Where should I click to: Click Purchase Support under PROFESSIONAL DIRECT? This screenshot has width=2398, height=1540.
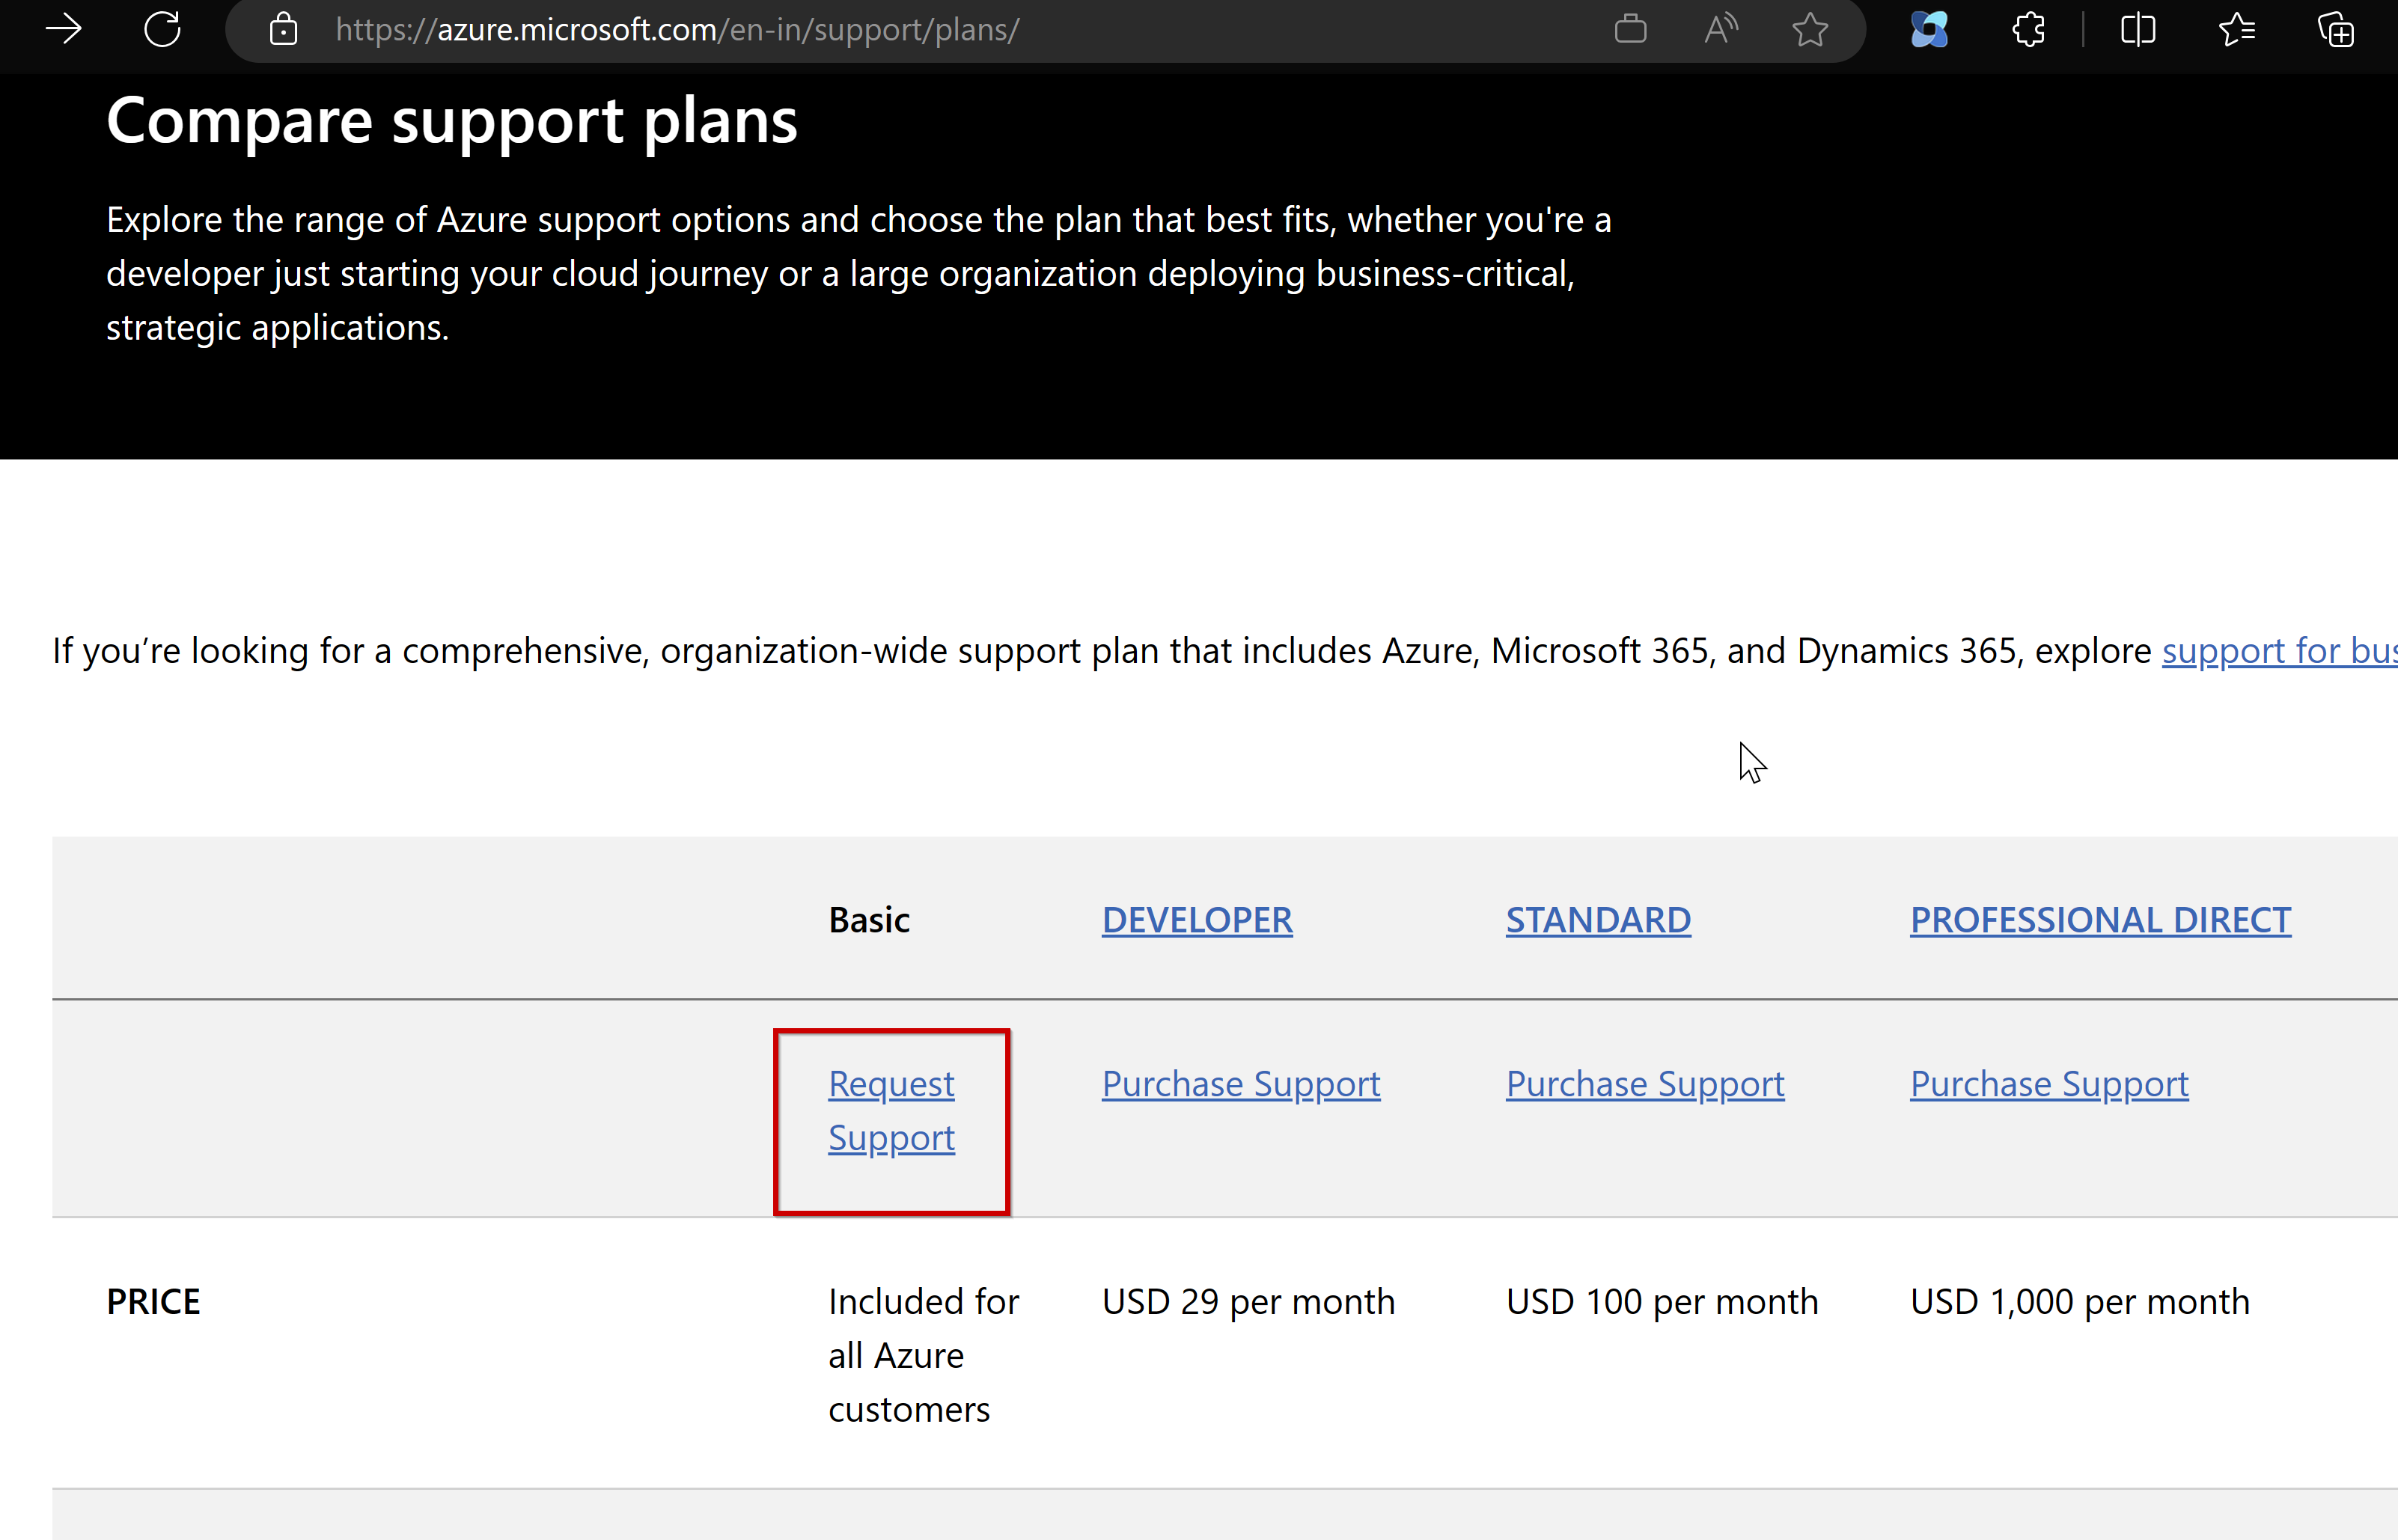(2049, 1084)
